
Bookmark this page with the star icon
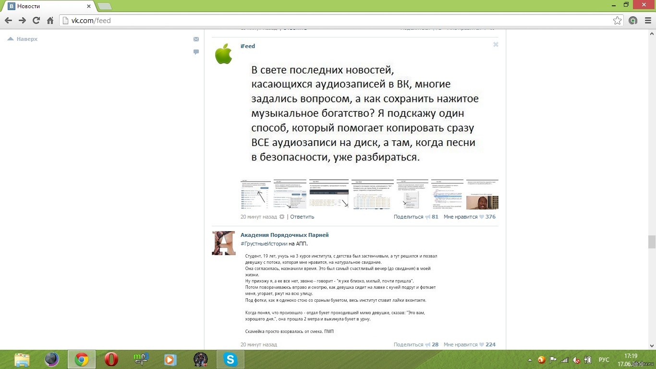(618, 21)
